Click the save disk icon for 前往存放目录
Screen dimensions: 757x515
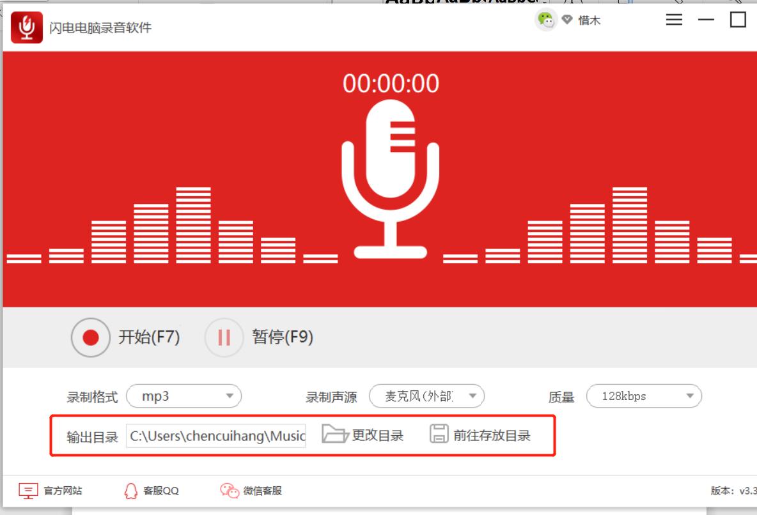coord(439,433)
